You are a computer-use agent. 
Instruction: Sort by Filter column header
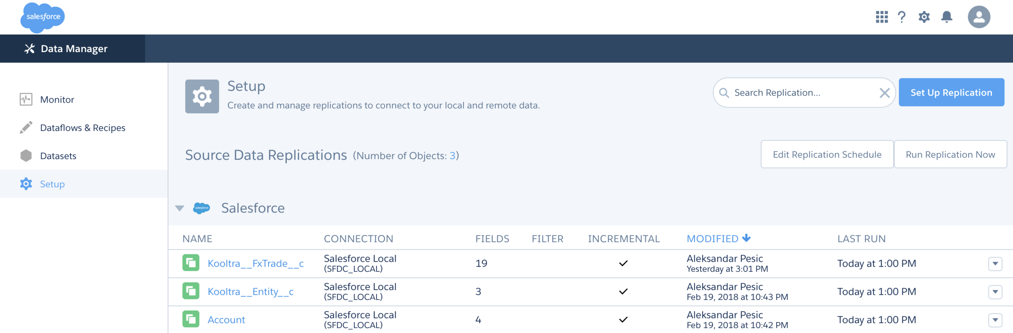[x=547, y=239]
